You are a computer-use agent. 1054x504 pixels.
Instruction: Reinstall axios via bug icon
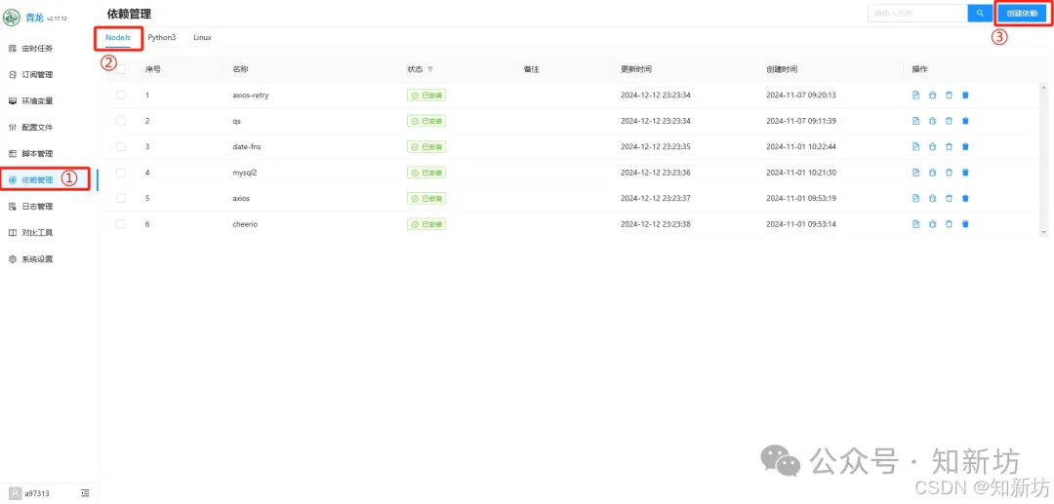tap(932, 198)
